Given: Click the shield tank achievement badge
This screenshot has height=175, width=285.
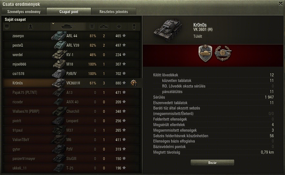Looking at the screenshot, I should point(205,53).
